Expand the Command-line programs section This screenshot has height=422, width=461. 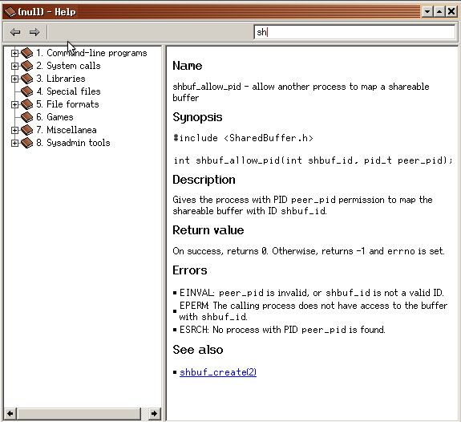point(14,53)
